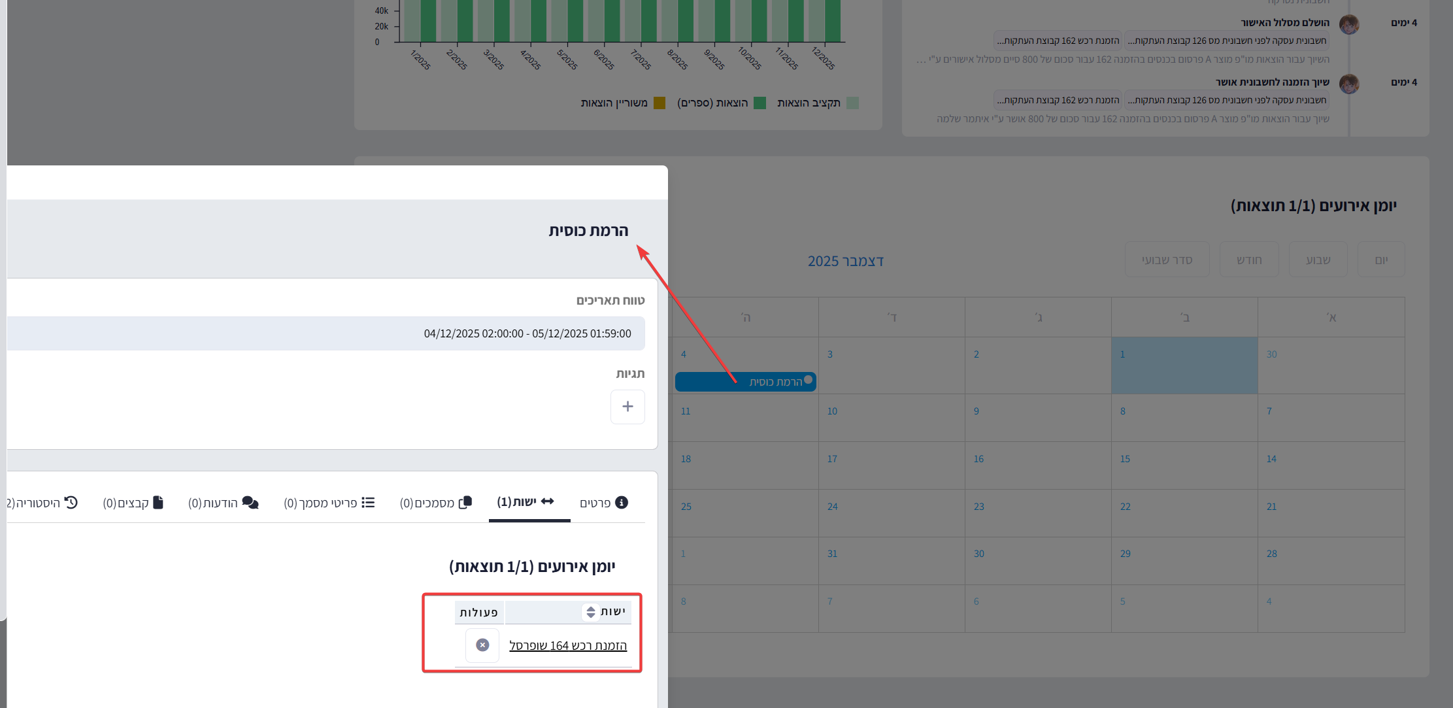This screenshot has height=708, width=1453.
Task: Switch to the ישות (1) tab
Action: 526,502
